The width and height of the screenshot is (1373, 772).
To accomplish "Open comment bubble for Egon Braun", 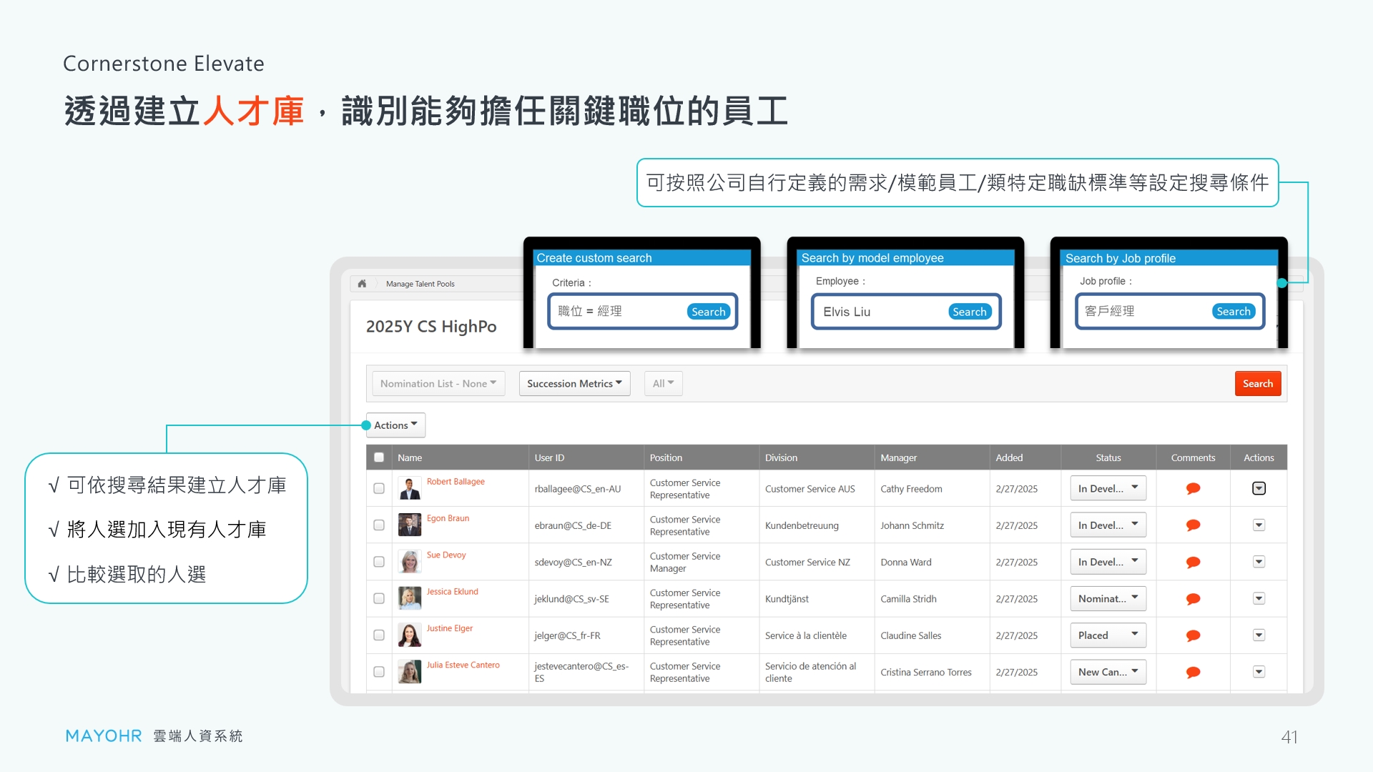I will pyautogui.click(x=1193, y=525).
